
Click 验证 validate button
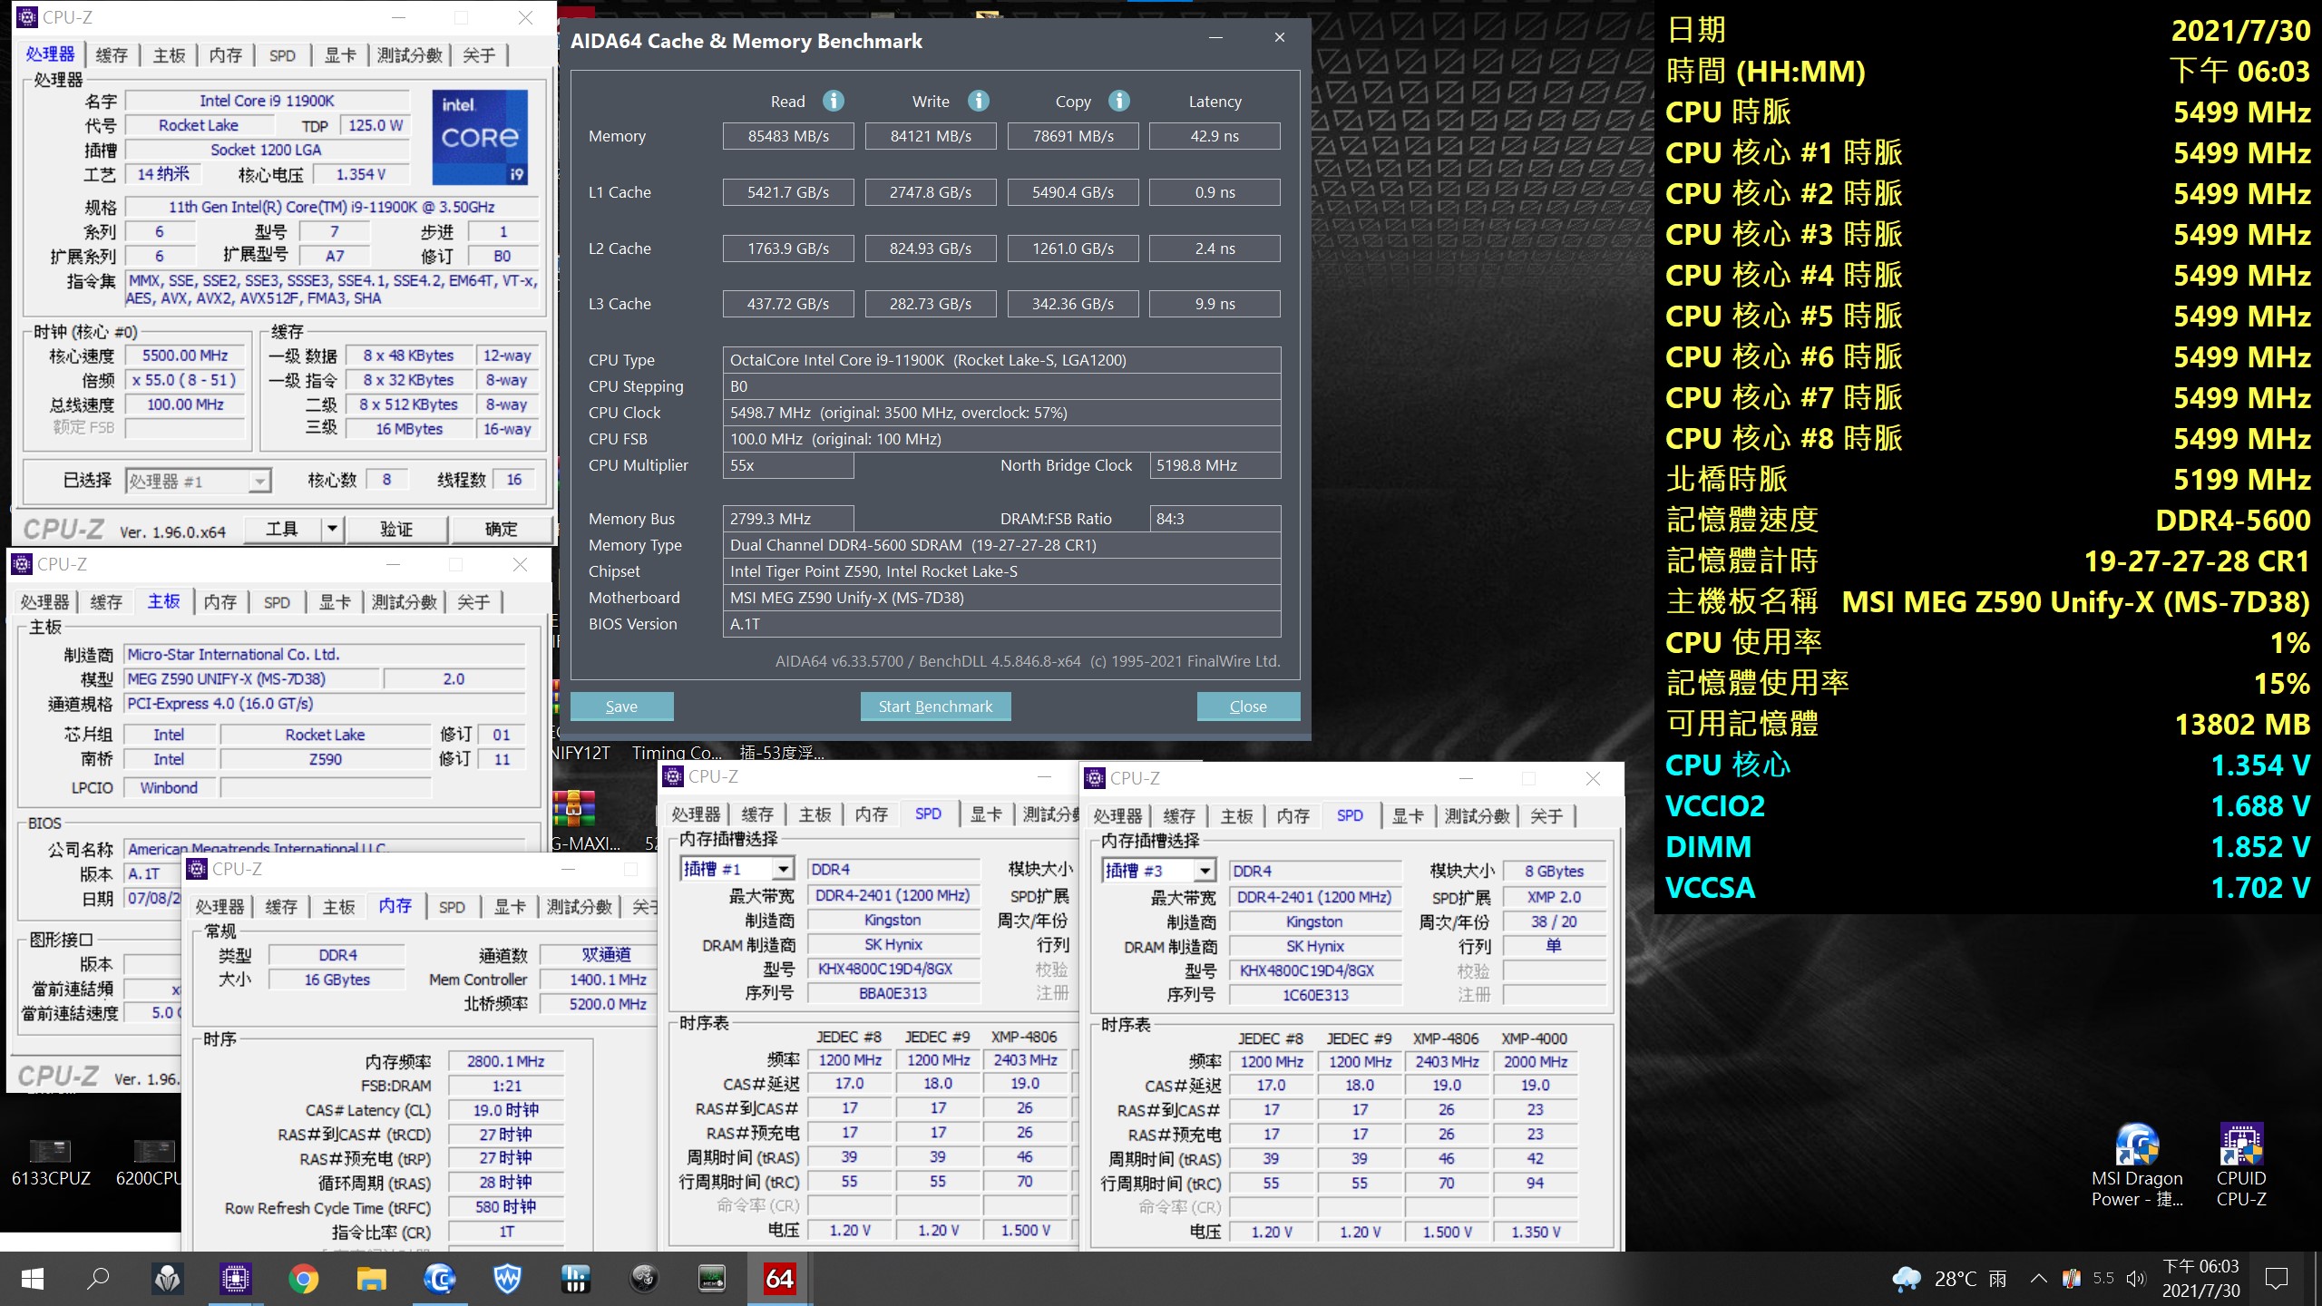click(x=396, y=529)
